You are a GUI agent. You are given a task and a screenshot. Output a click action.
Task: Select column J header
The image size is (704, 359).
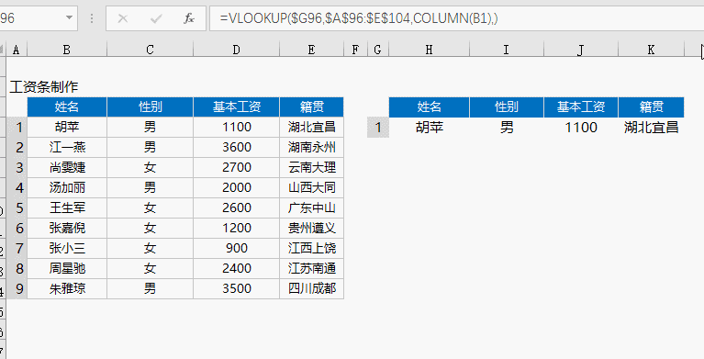point(581,50)
